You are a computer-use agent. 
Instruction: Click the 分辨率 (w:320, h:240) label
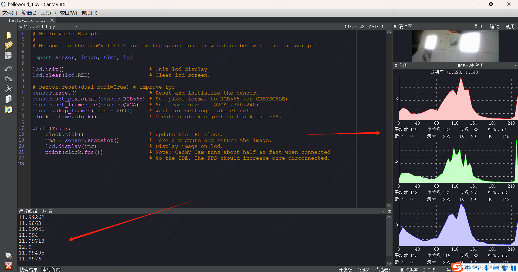[455, 72]
